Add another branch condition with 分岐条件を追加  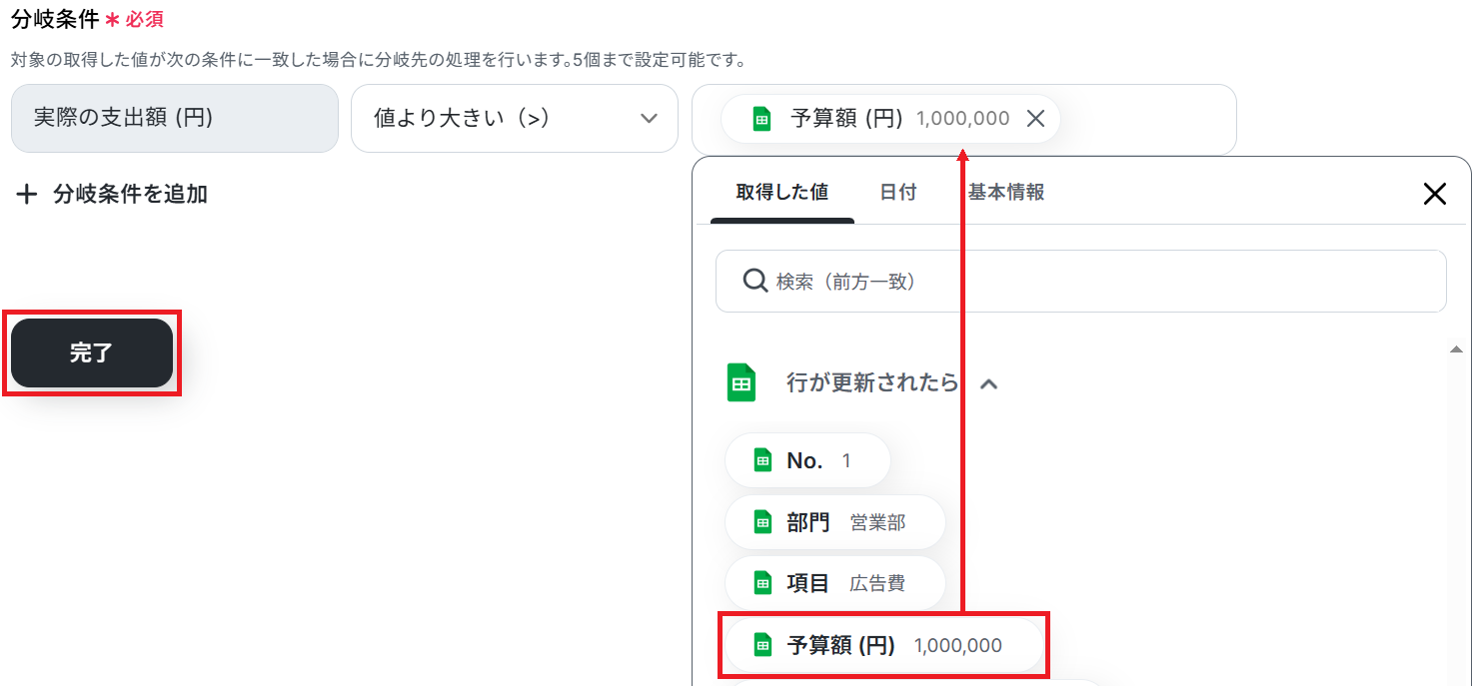pos(112,194)
